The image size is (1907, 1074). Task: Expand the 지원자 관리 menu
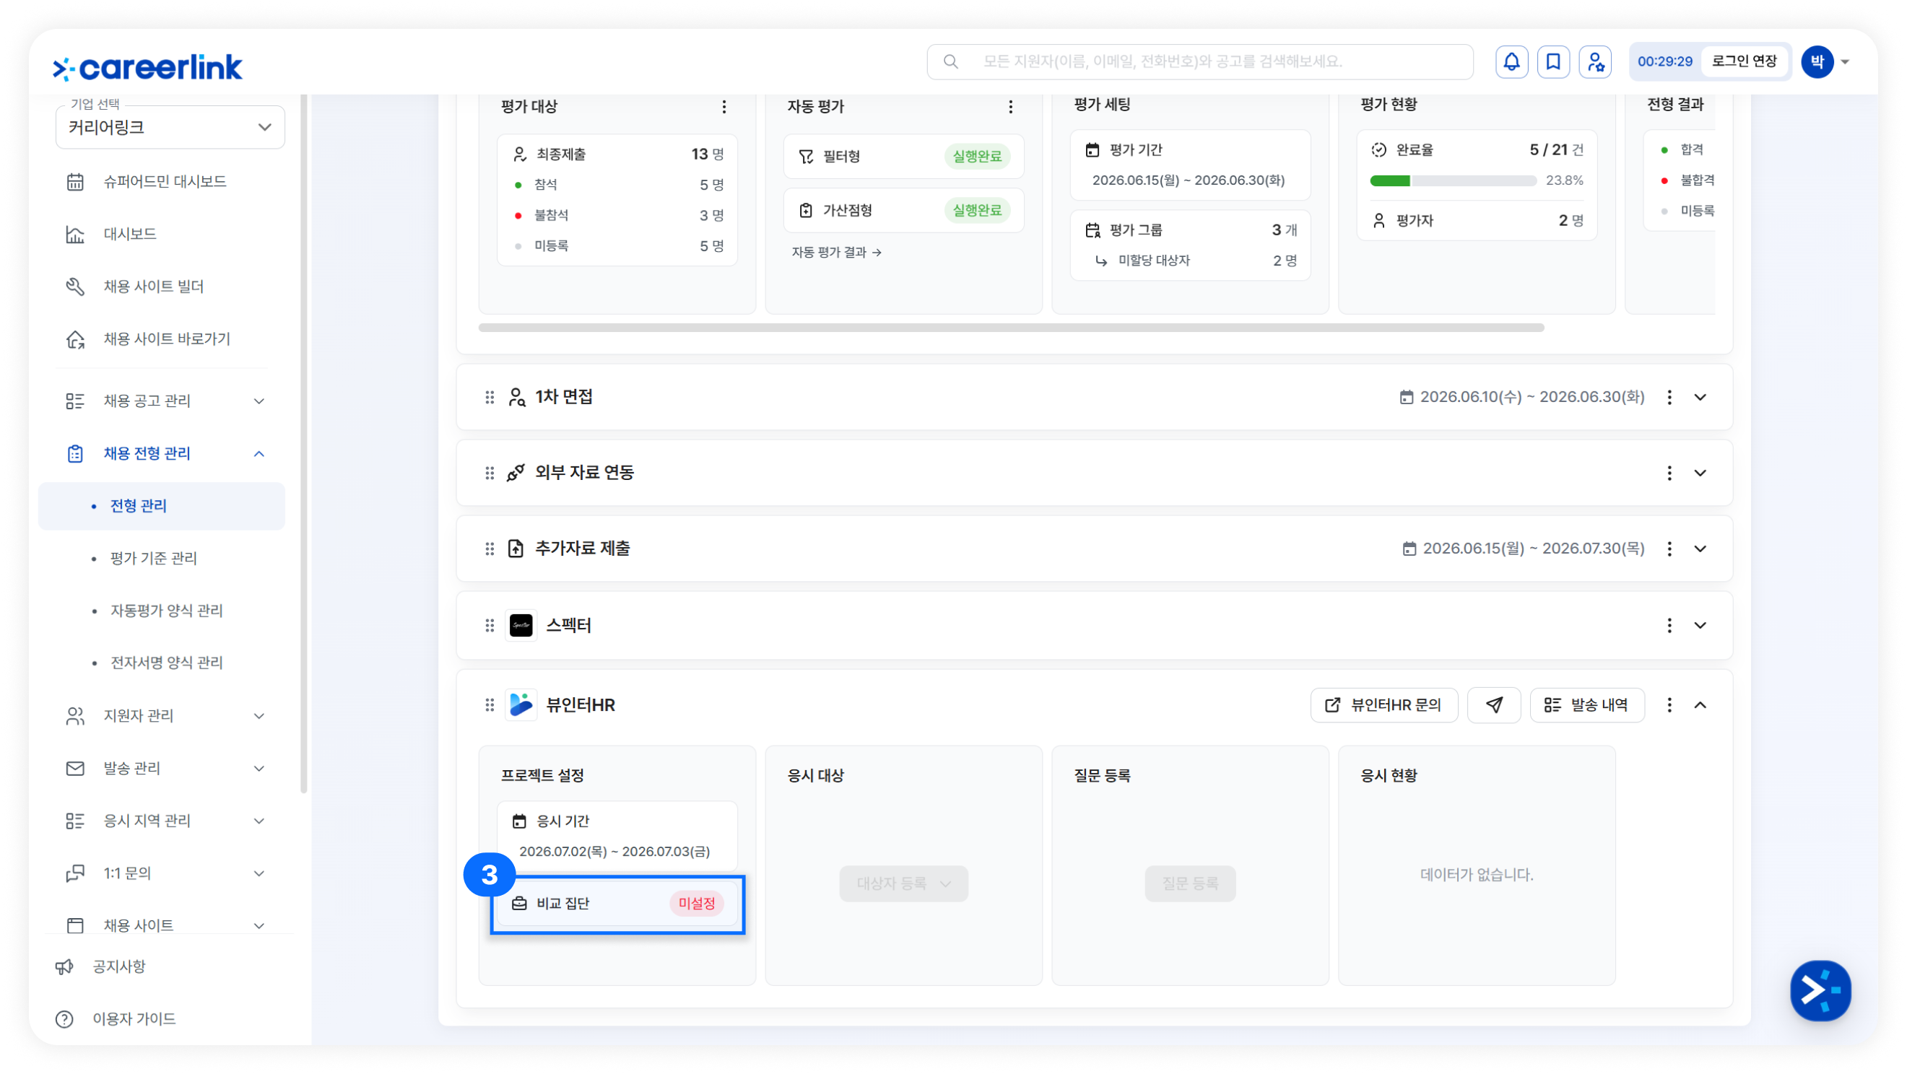(259, 716)
